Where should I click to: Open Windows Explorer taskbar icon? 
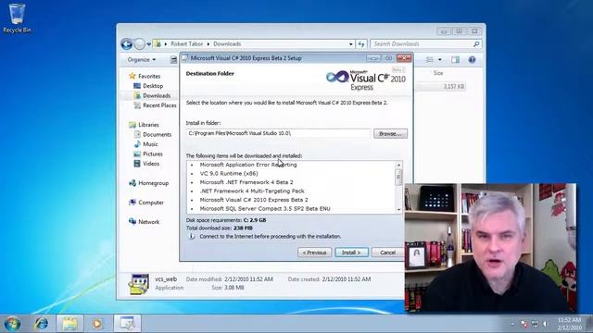point(70,324)
